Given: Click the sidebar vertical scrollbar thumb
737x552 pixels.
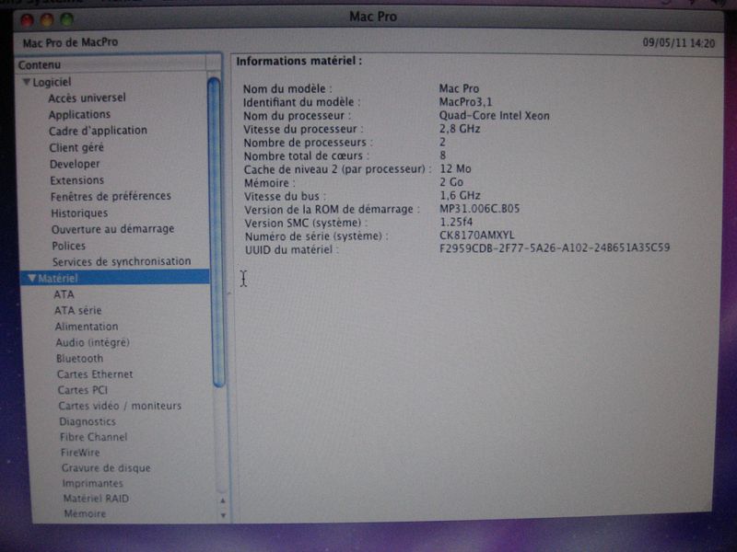Looking at the screenshot, I should (x=216, y=233).
